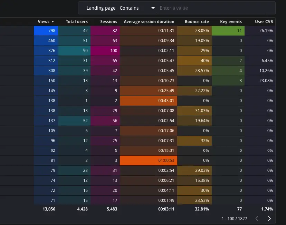Open the Contains match type dropdown
The width and height of the screenshot is (286, 225).
(x=137, y=8)
